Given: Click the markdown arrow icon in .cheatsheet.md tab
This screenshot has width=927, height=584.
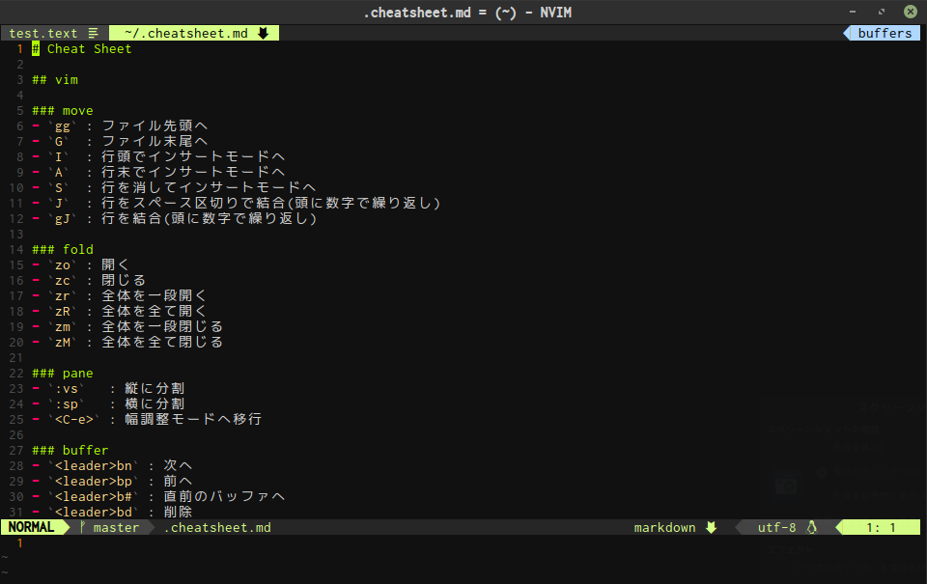Looking at the screenshot, I should (263, 33).
